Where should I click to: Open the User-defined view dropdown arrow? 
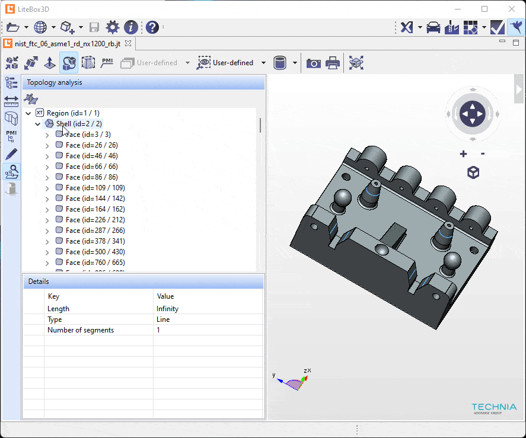[263, 63]
